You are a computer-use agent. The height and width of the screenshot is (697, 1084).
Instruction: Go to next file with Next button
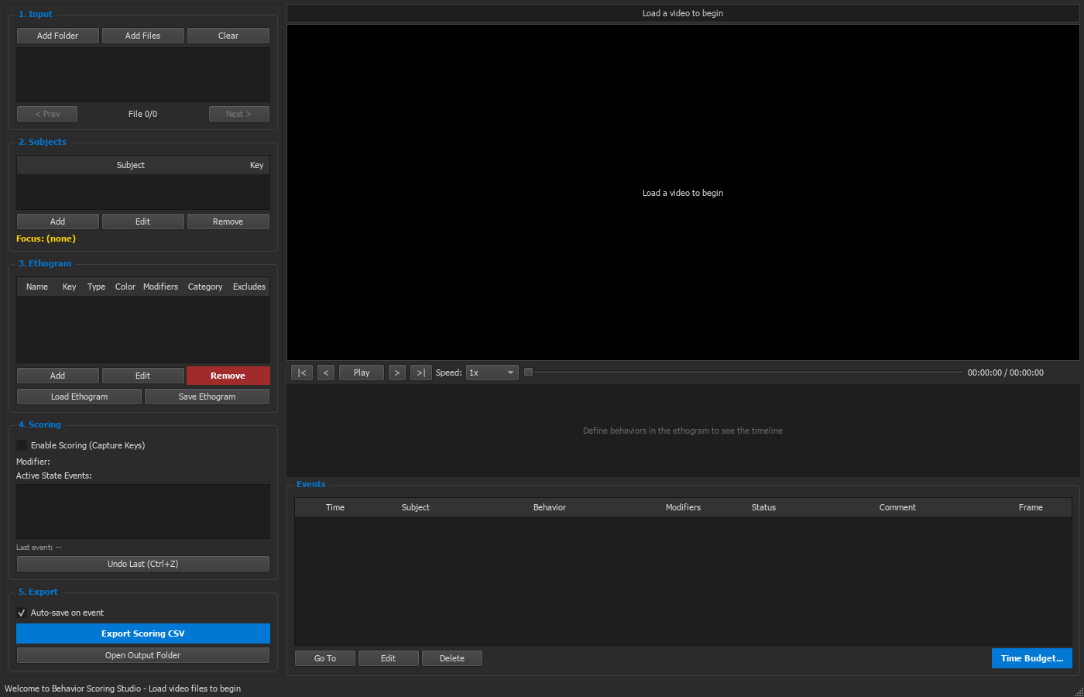click(x=239, y=114)
